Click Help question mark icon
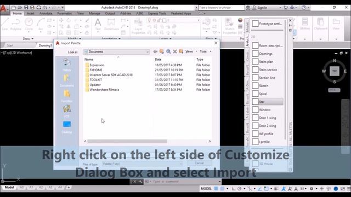This screenshot has width=351, height=197. (x=304, y=7)
